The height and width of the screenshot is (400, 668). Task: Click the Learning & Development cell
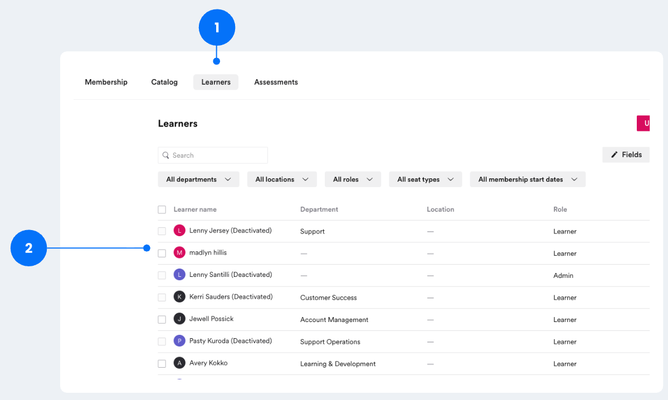point(338,364)
